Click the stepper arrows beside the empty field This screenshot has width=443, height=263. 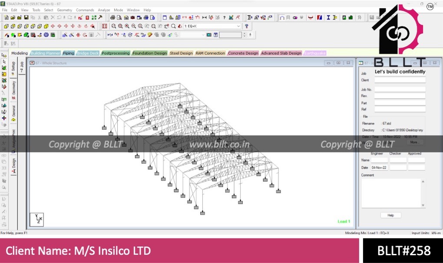pyautogui.click(x=245, y=35)
